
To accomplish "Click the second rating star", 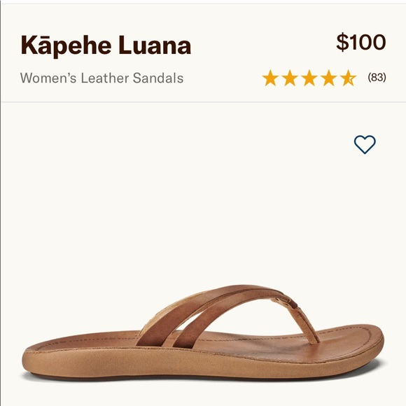I will (290, 78).
